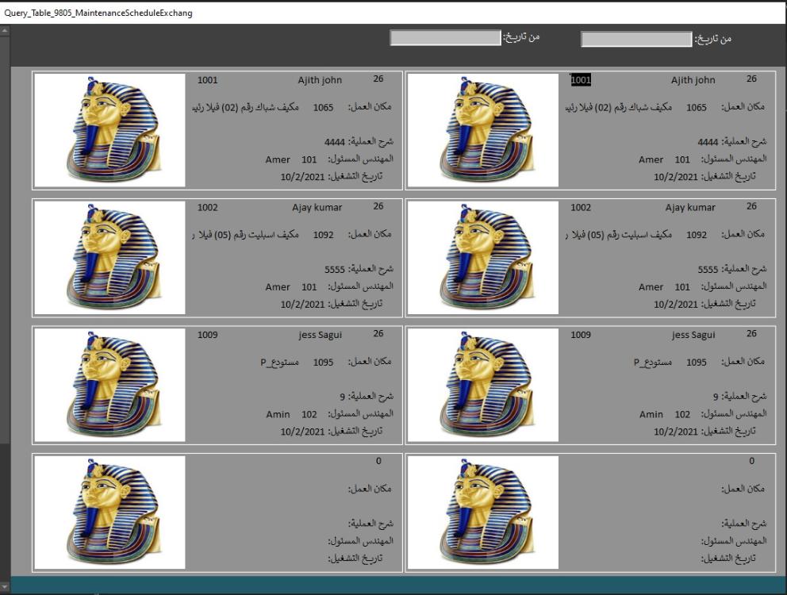Screen dimensions: 787x595
Task: Click 10/2/2021 date in right Ajith john card
Action: click(676, 177)
